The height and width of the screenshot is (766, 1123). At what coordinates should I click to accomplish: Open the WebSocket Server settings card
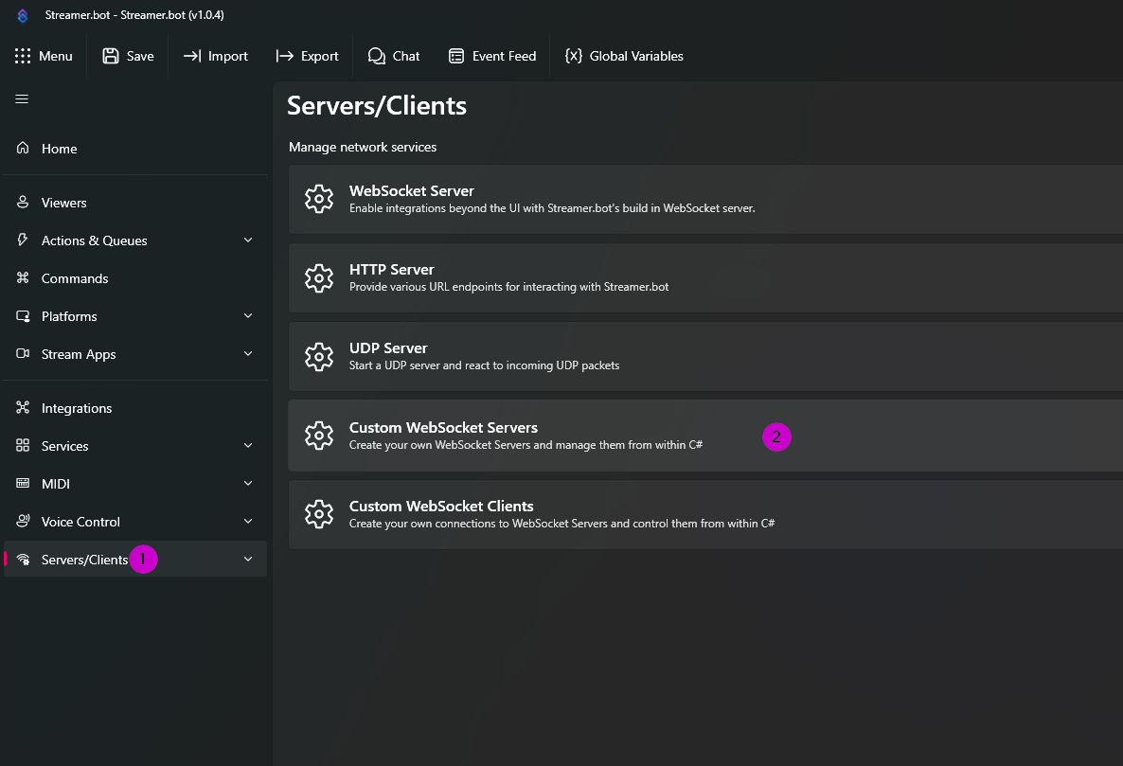click(x=705, y=199)
